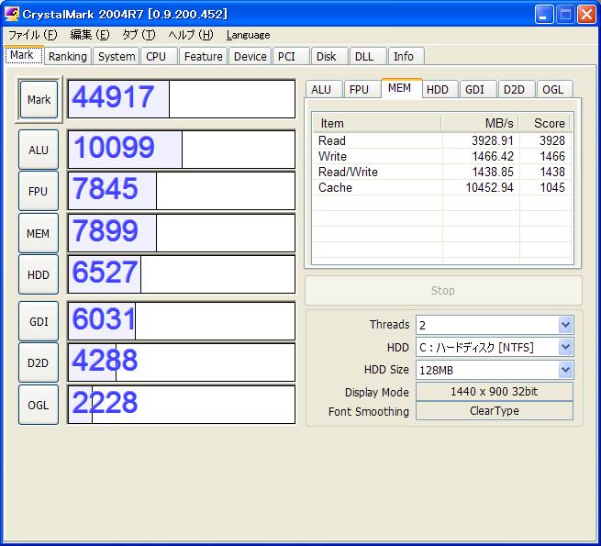Screen dimensions: 601x546
Task: Click the ALU score bar 10099
Action: click(182, 150)
